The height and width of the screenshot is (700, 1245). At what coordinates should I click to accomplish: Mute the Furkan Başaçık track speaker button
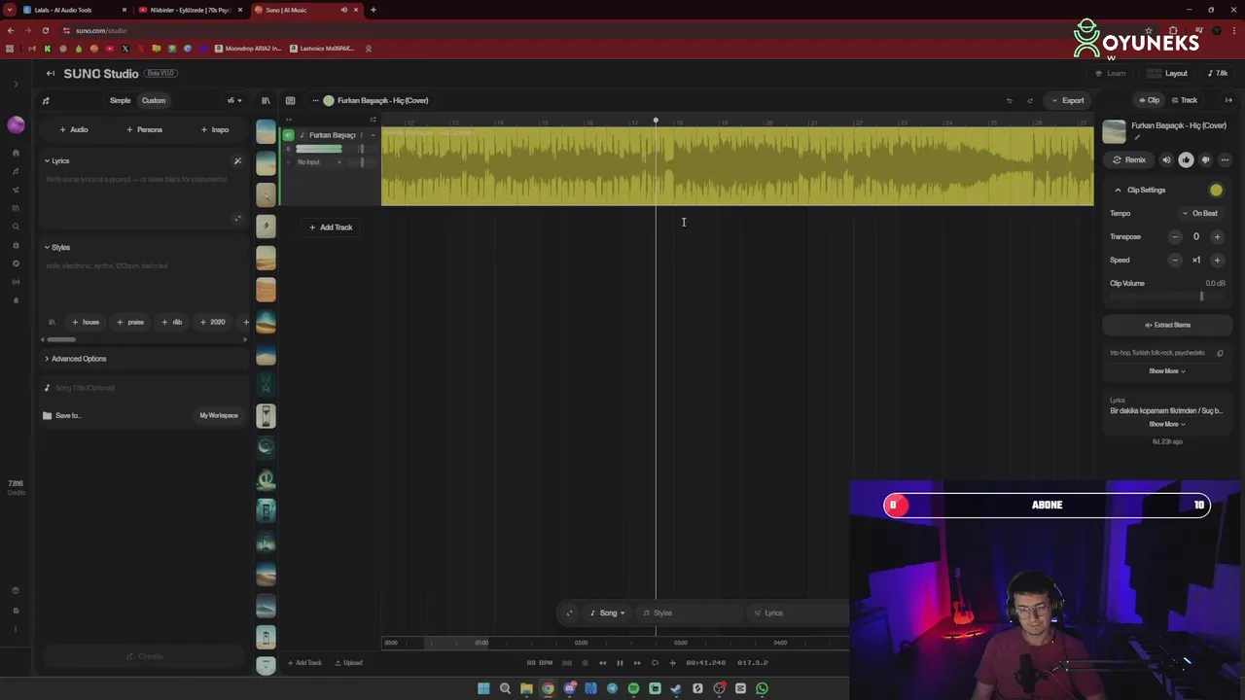pos(288,135)
